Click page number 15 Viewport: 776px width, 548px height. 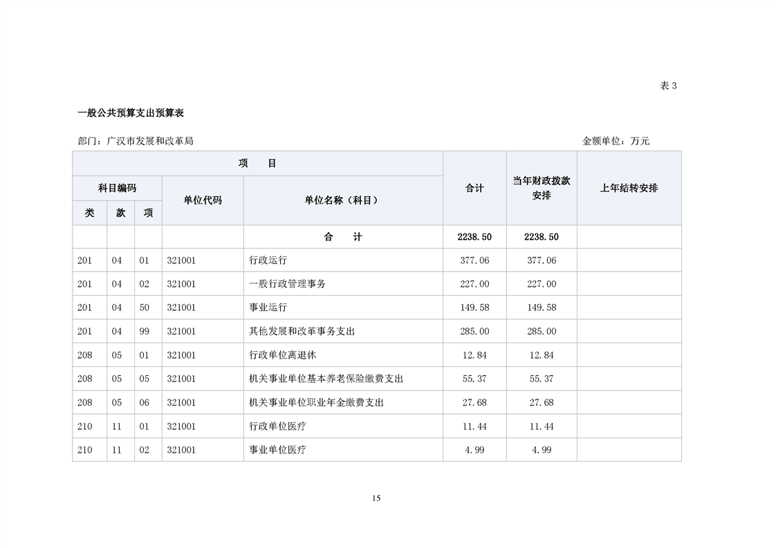click(376, 498)
